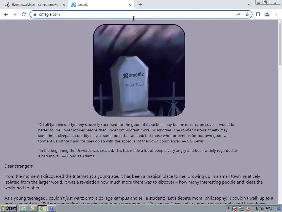View site info via lock icon
This screenshot has height=212, width=282.
click(35, 14)
